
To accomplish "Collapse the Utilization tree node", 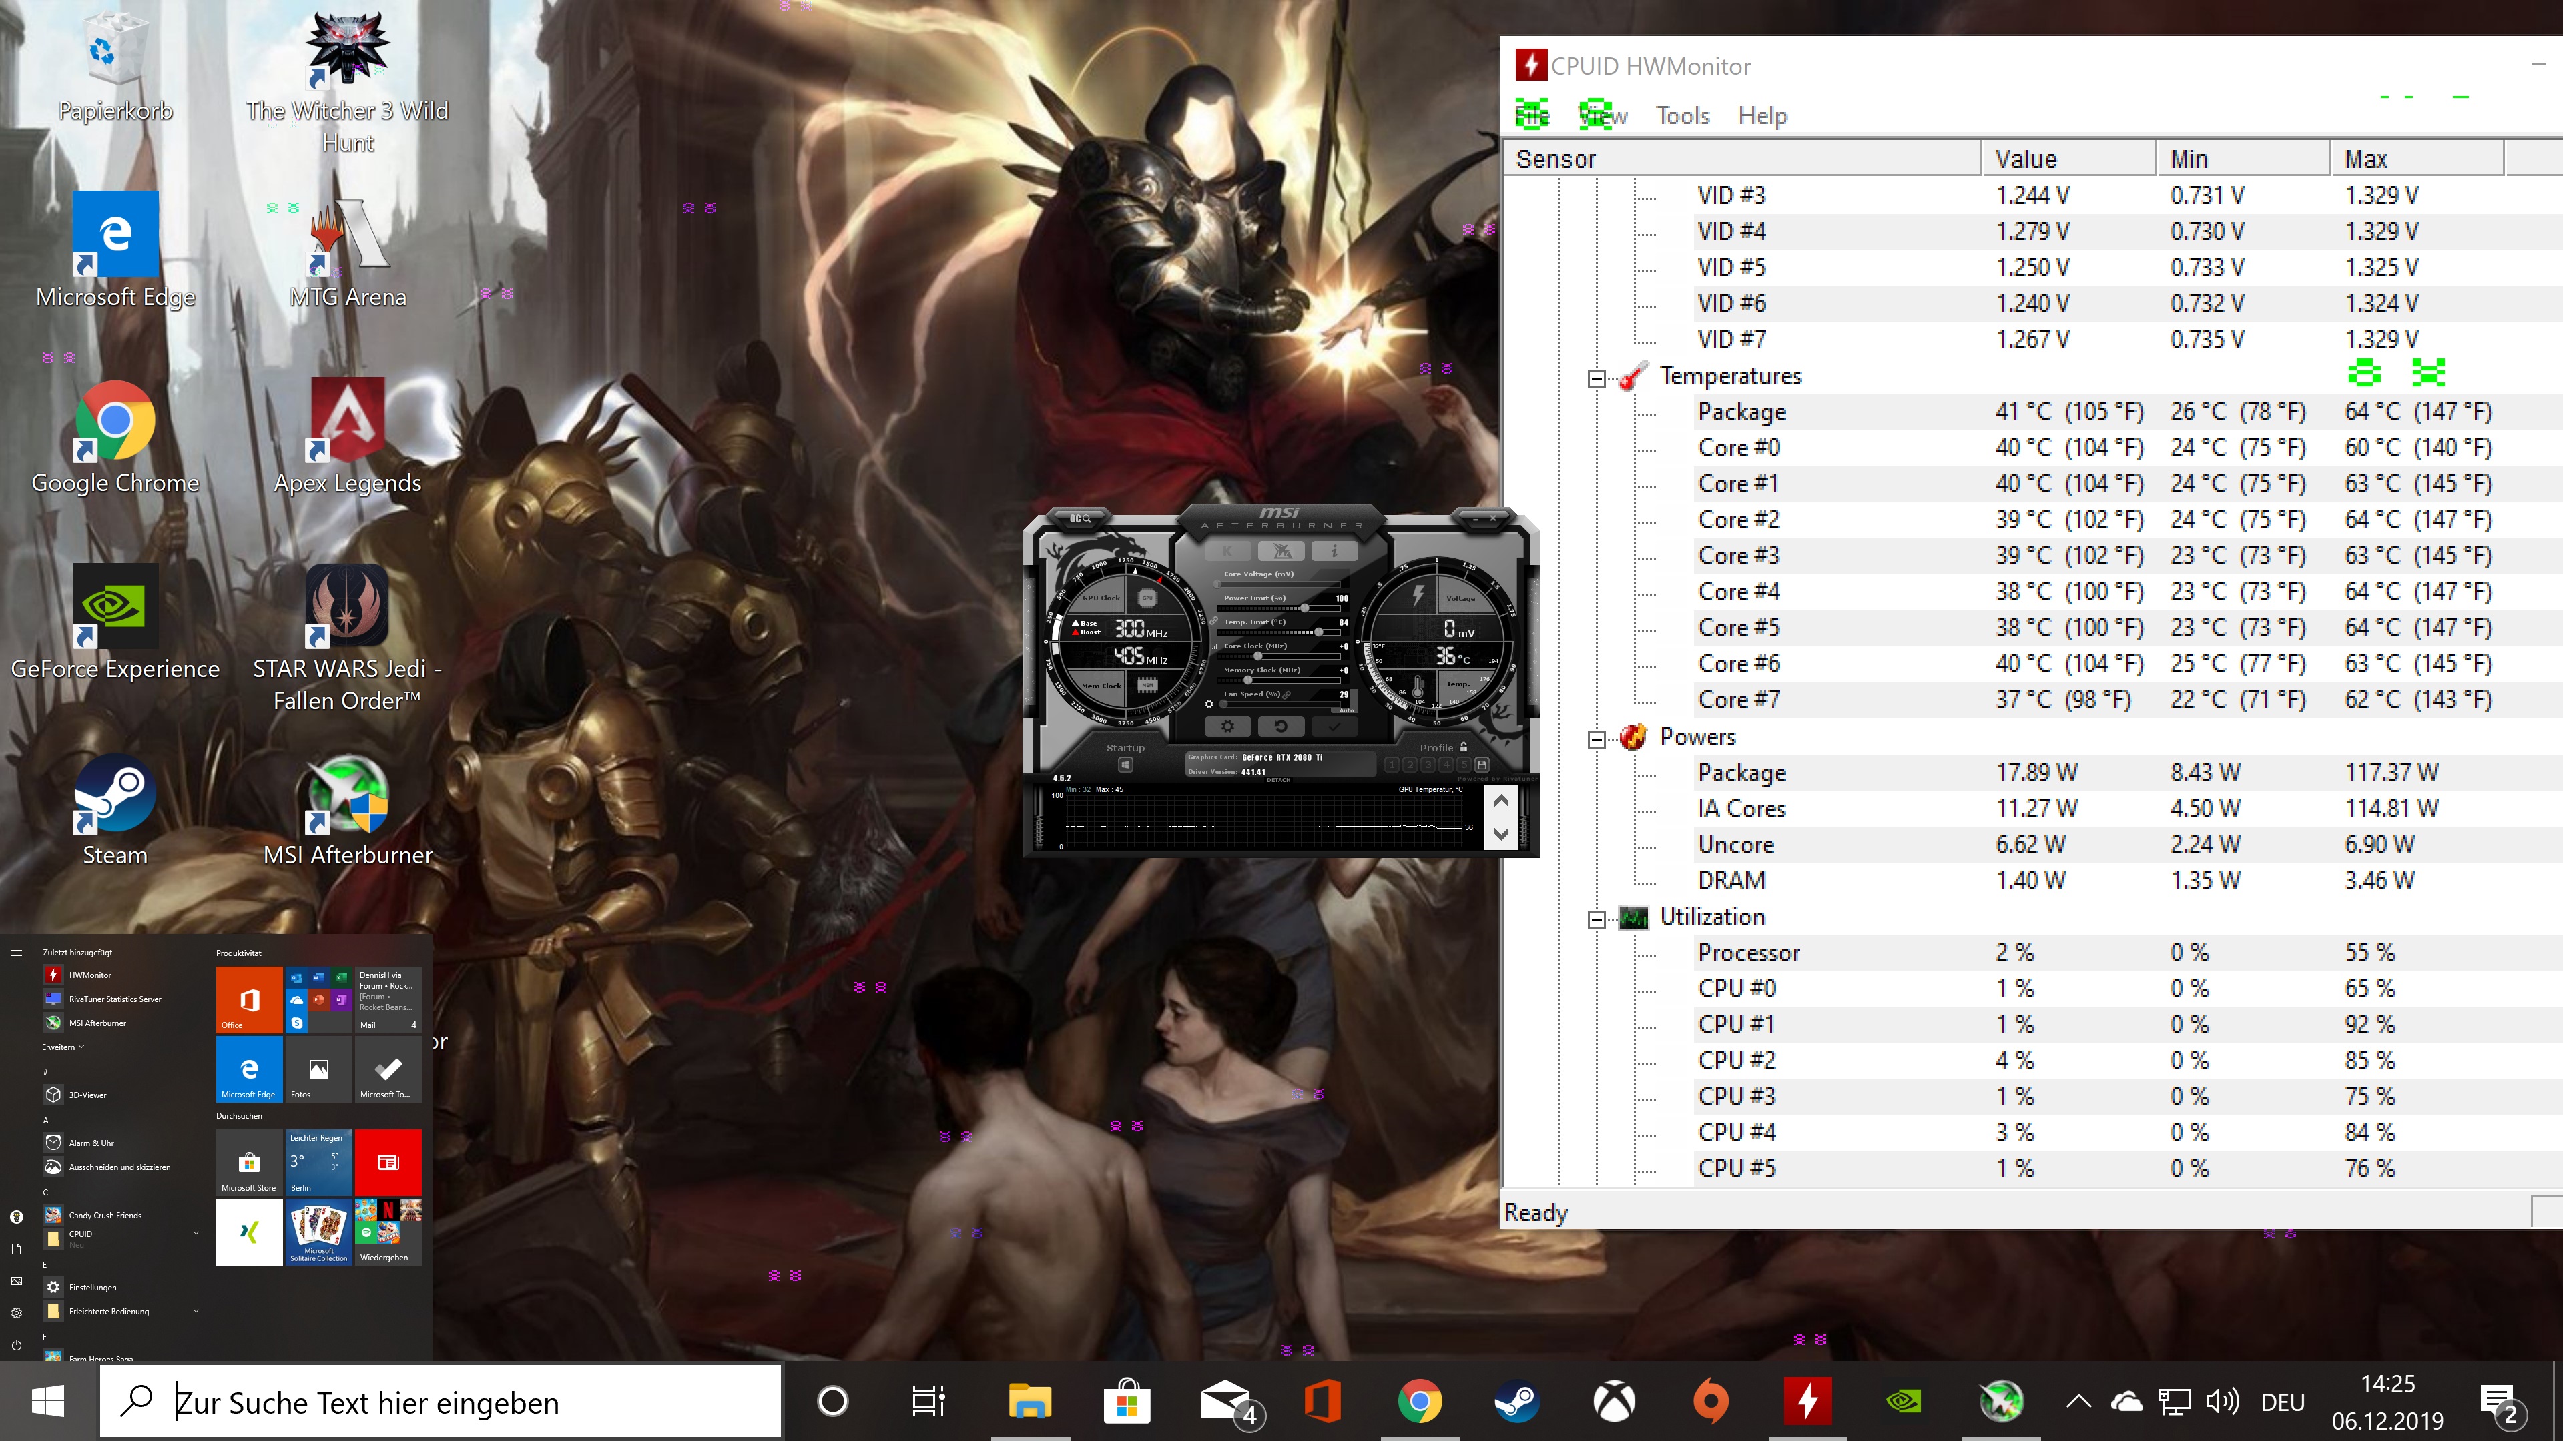I will (1596, 919).
